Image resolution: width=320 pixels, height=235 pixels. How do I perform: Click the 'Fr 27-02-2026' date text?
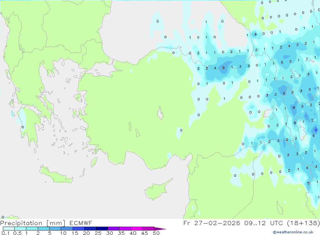pyautogui.click(x=212, y=223)
